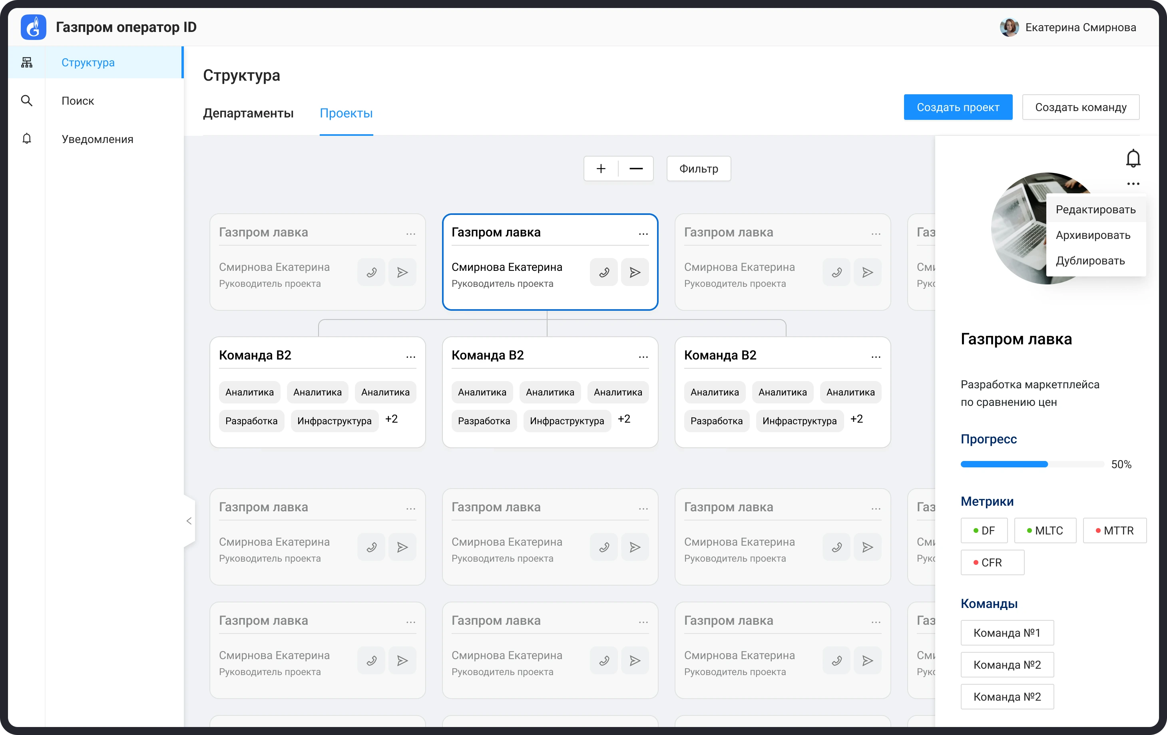Open Поиск in the sidebar
The image size is (1167, 735).
point(78,101)
